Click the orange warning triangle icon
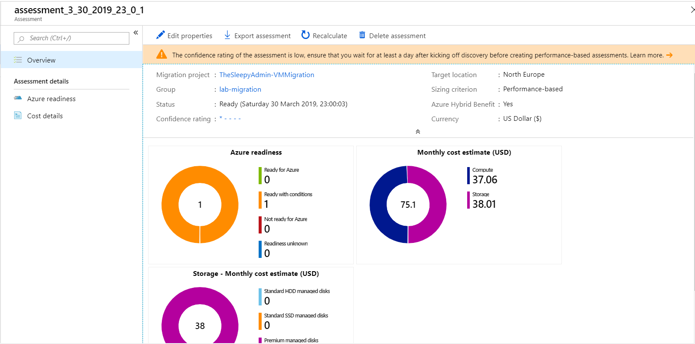The image size is (695, 344). [x=161, y=54]
